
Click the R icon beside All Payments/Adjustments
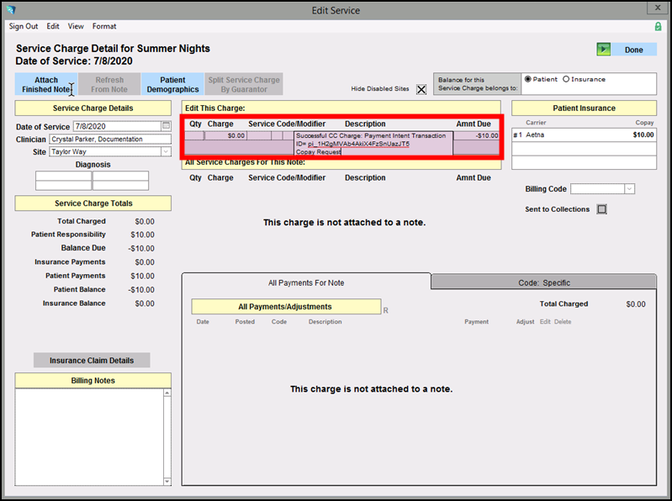pos(385,310)
